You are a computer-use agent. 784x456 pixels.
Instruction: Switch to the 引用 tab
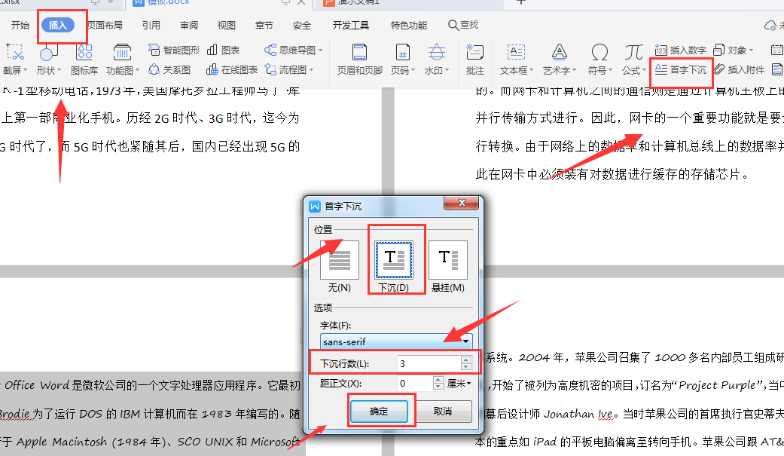point(151,25)
